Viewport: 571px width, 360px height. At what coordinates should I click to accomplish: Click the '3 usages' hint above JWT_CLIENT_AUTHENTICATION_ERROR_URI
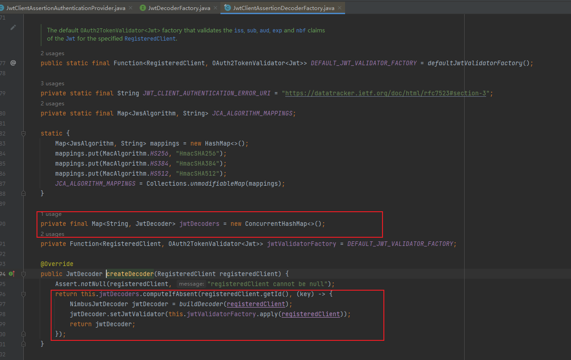click(52, 83)
